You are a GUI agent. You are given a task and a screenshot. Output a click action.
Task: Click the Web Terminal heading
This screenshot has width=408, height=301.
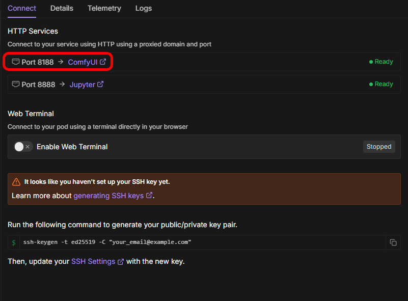[31, 114]
